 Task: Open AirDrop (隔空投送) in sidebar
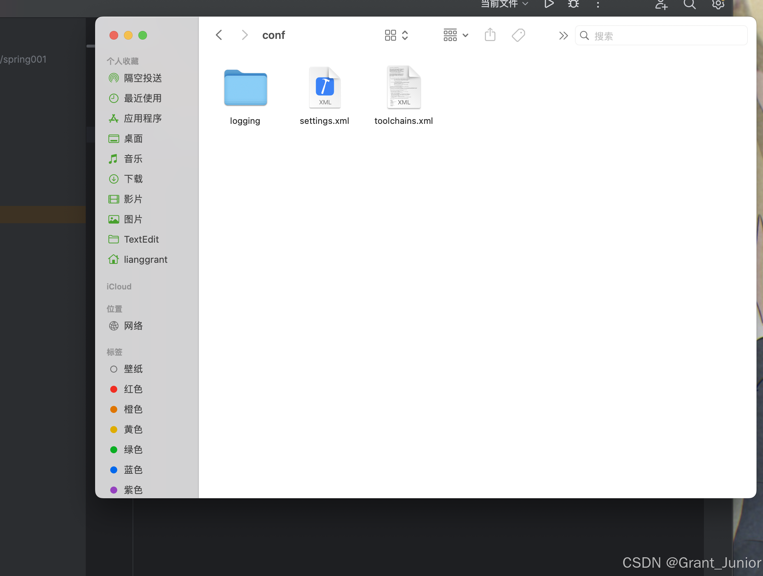pyautogui.click(x=143, y=78)
